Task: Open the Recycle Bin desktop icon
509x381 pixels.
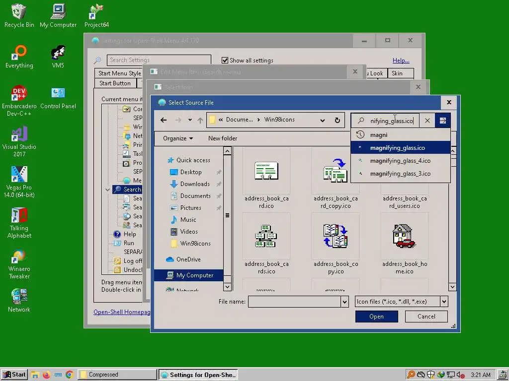Action: (19, 15)
